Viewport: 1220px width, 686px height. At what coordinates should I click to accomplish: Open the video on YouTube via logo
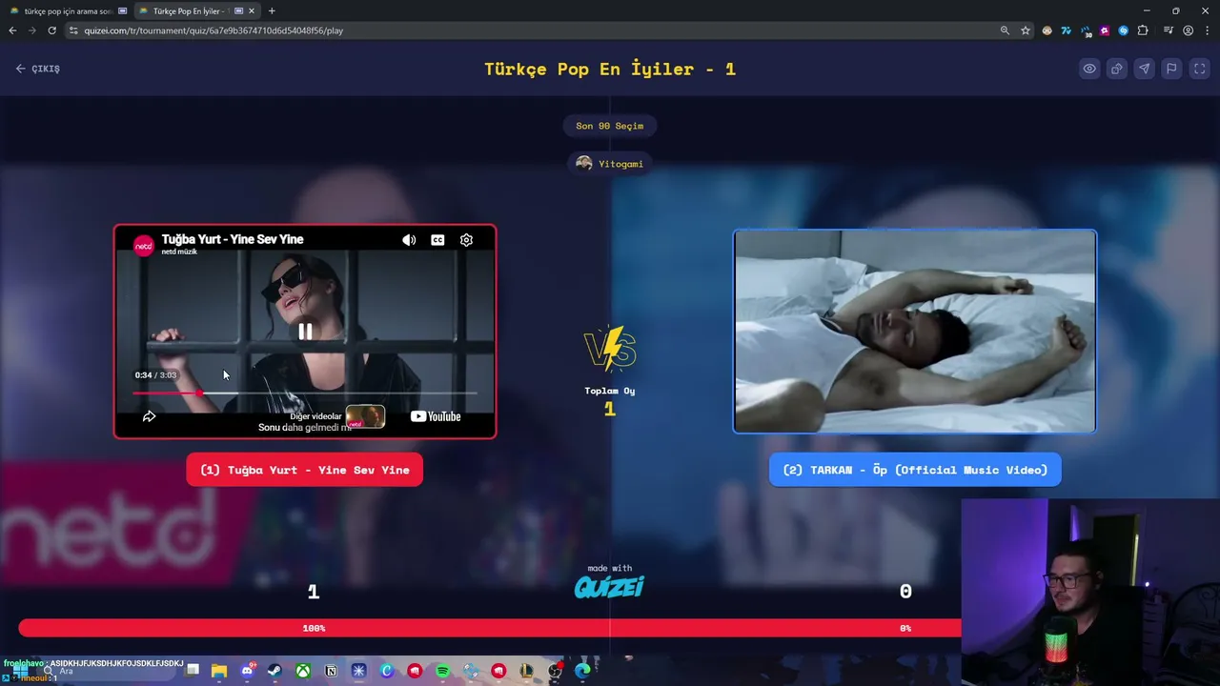[x=436, y=416]
